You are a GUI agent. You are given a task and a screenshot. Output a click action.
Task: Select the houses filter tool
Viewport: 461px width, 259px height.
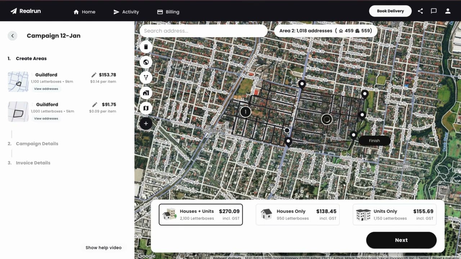(146, 93)
